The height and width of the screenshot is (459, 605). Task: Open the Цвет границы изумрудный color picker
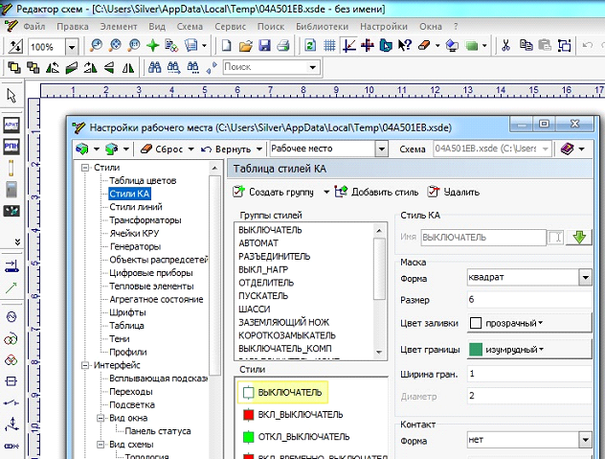(x=507, y=350)
